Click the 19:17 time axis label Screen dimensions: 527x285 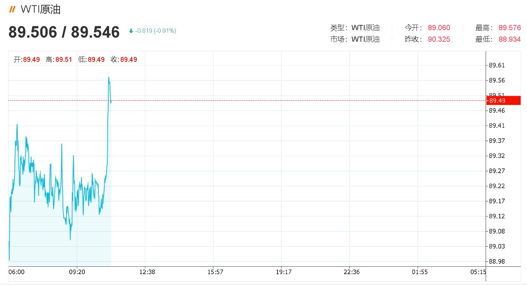pos(284,272)
